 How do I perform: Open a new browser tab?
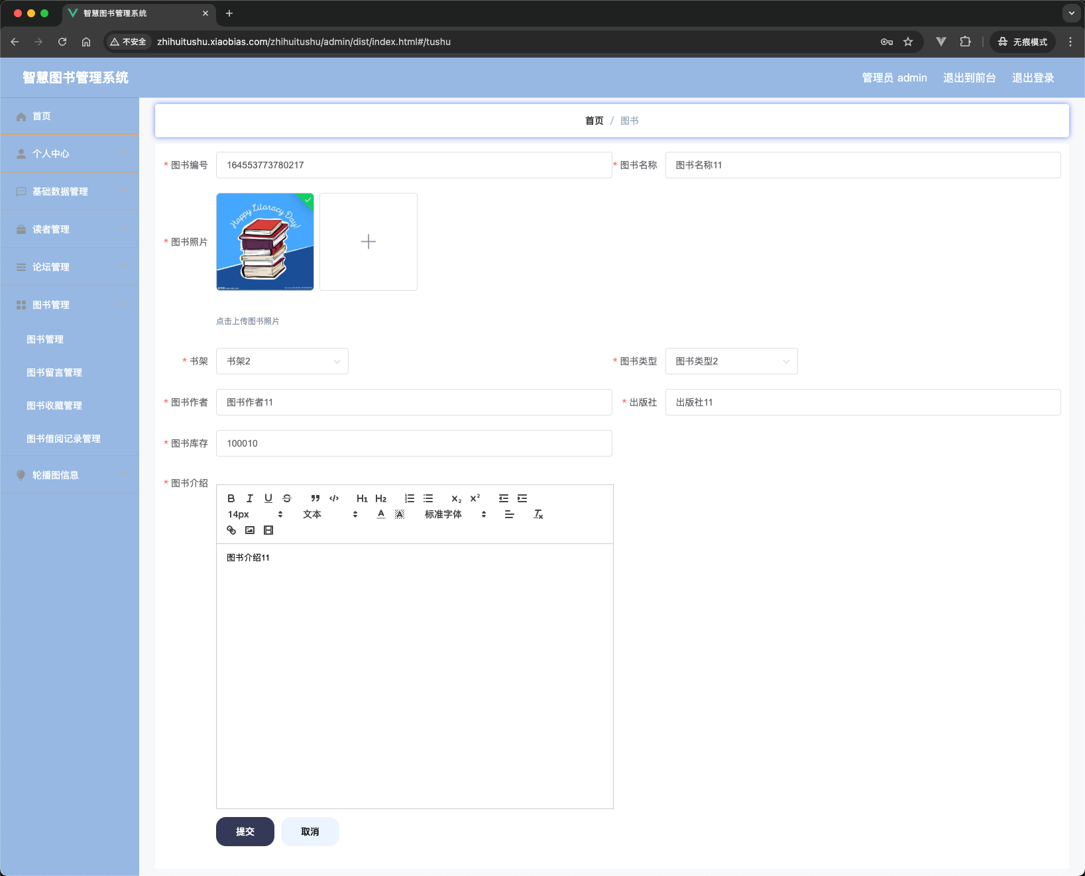click(229, 13)
